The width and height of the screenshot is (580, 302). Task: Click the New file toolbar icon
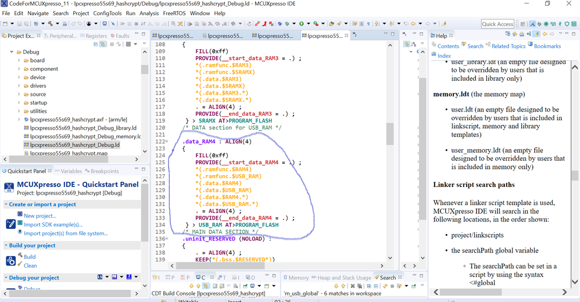tap(5, 24)
